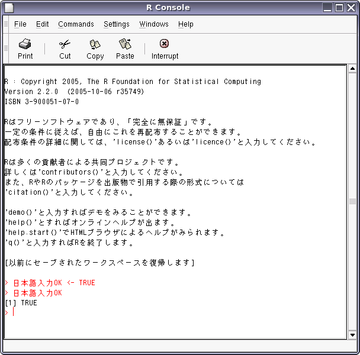Open the window menu icon in title bar
The width and height of the screenshot is (360, 355).
pyautogui.click(x=7, y=8)
